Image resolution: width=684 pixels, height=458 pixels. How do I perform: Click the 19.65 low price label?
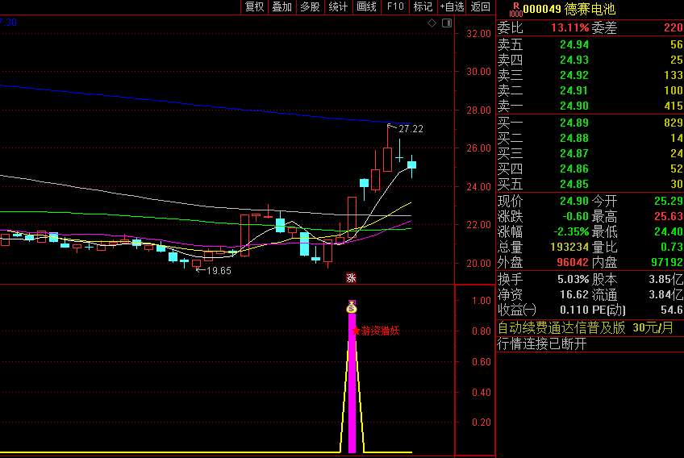point(219,271)
